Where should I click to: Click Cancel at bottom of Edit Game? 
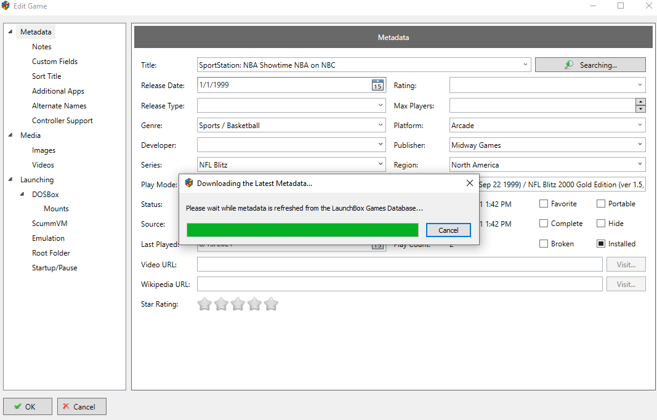pyautogui.click(x=82, y=406)
